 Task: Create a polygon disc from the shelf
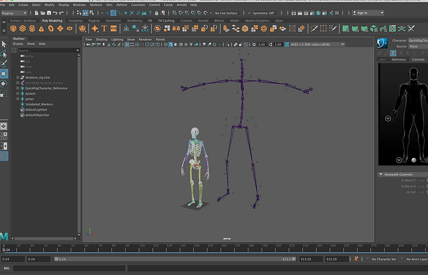[70, 28]
